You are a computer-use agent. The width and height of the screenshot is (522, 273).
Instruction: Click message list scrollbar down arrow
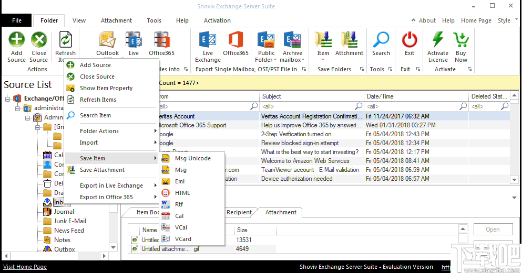pos(514,180)
